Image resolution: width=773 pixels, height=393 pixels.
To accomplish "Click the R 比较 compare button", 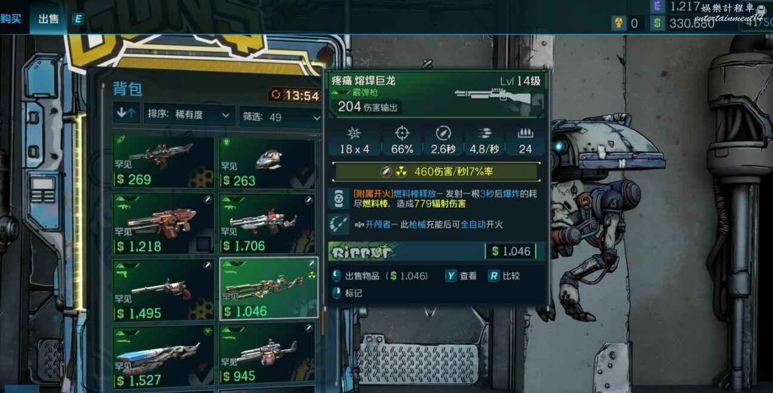I will (504, 276).
